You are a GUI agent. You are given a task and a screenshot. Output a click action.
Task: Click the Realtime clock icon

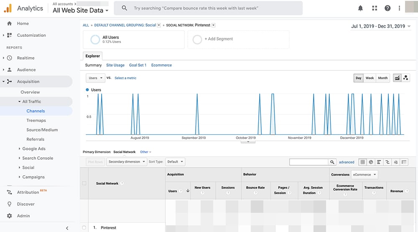[9, 58]
